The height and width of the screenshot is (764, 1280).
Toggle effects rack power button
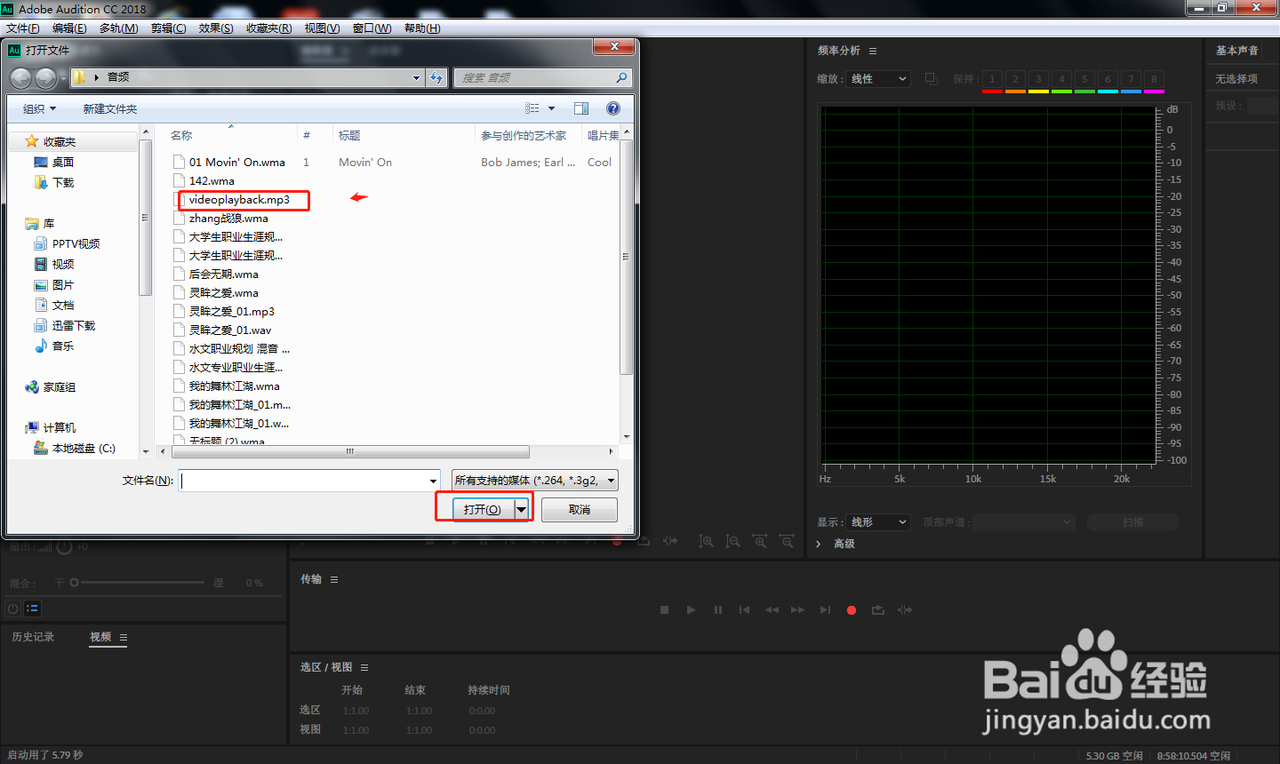click(x=12, y=609)
